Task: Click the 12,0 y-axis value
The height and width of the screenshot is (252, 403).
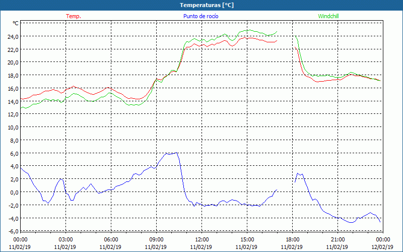Action: tap(13, 114)
